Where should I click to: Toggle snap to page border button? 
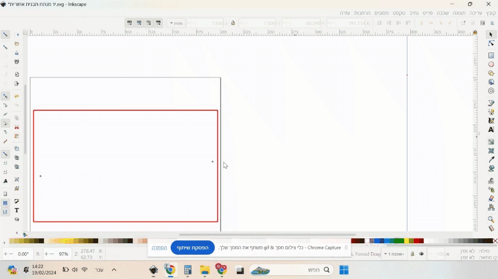point(5,194)
